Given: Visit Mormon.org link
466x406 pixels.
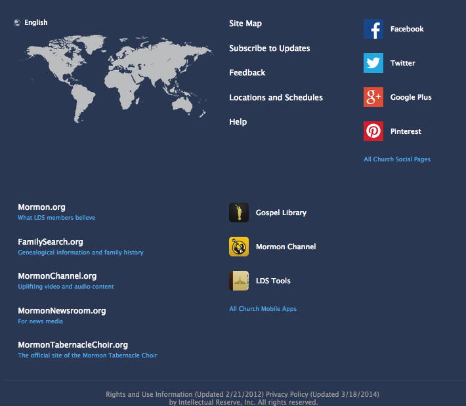Looking at the screenshot, I should coord(41,207).
